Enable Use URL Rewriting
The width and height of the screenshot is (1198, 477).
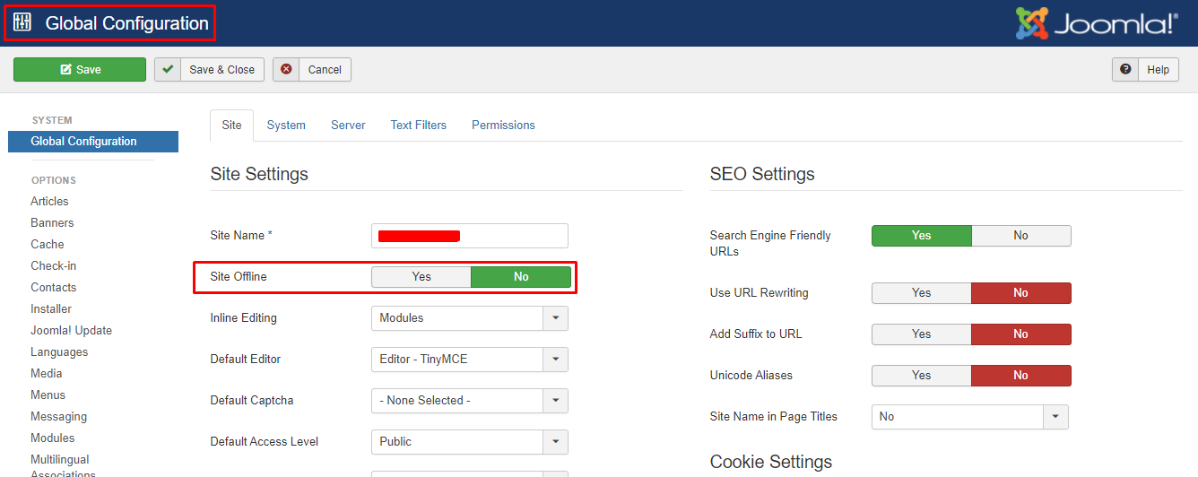click(x=921, y=293)
